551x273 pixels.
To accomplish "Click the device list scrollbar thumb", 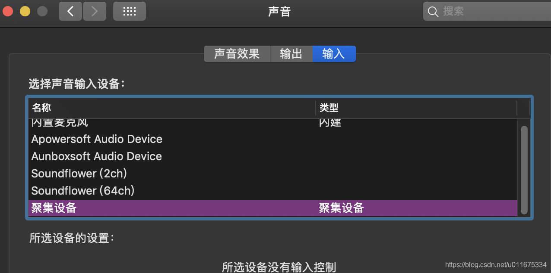I will (524, 170).
